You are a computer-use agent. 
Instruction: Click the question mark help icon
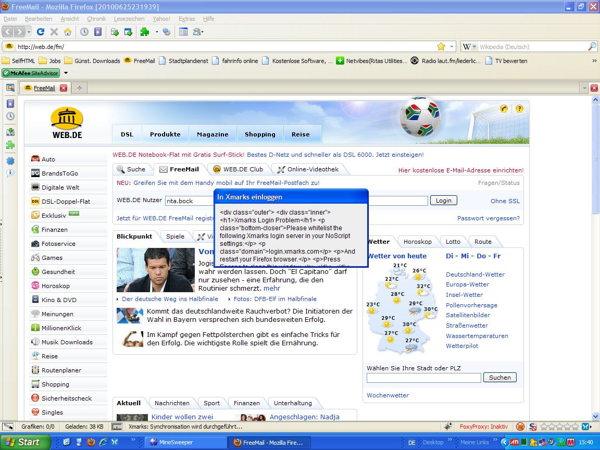(519, 109)
